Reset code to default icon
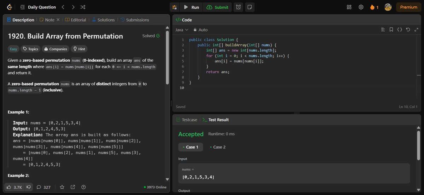The width and height of the screenshot is (424, 195). [x=408, y=30]
